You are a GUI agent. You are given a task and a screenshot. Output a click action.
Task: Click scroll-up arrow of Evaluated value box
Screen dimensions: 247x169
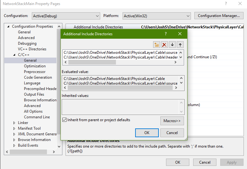click(x=181, y=78)
